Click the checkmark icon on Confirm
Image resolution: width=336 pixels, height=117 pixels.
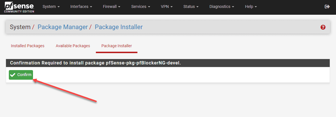[x=13, y=75]
